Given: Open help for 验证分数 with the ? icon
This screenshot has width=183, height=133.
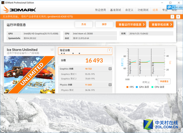Looking at the screenshot, I should click(109, 50).
